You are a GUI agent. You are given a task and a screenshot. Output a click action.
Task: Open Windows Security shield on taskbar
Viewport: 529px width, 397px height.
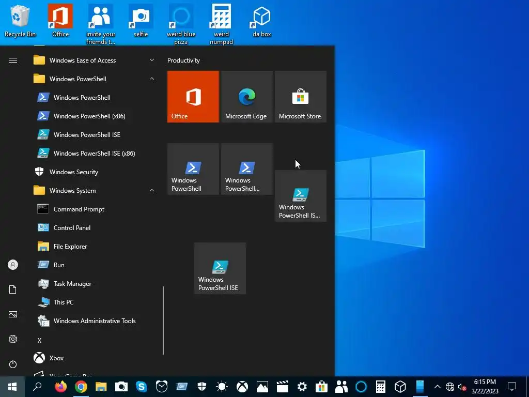tap(202, 387)
